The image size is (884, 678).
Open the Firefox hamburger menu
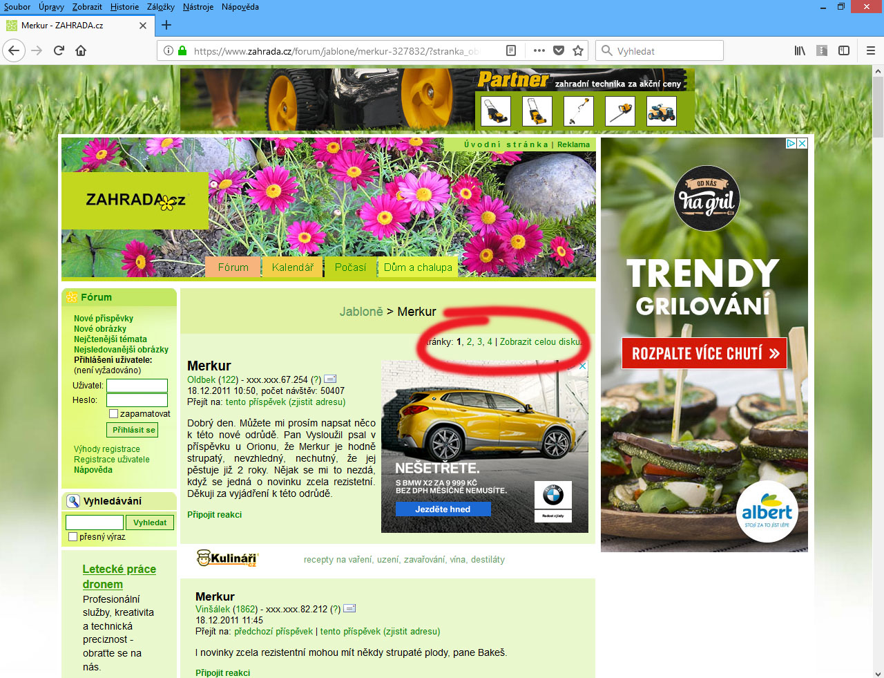[871, 50]
